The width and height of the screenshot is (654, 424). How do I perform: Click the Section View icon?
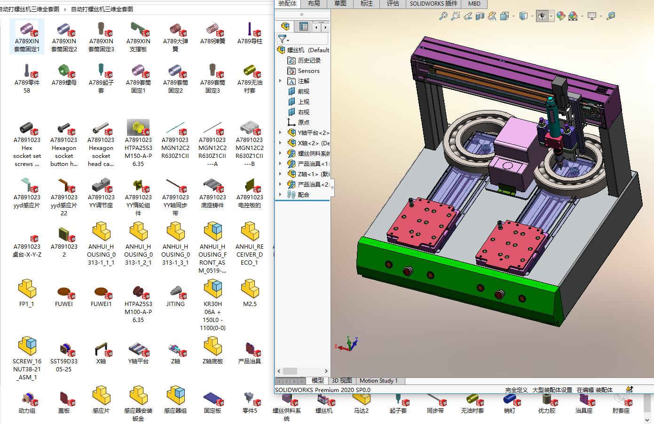pyautogui.click(x=480, y=16)
